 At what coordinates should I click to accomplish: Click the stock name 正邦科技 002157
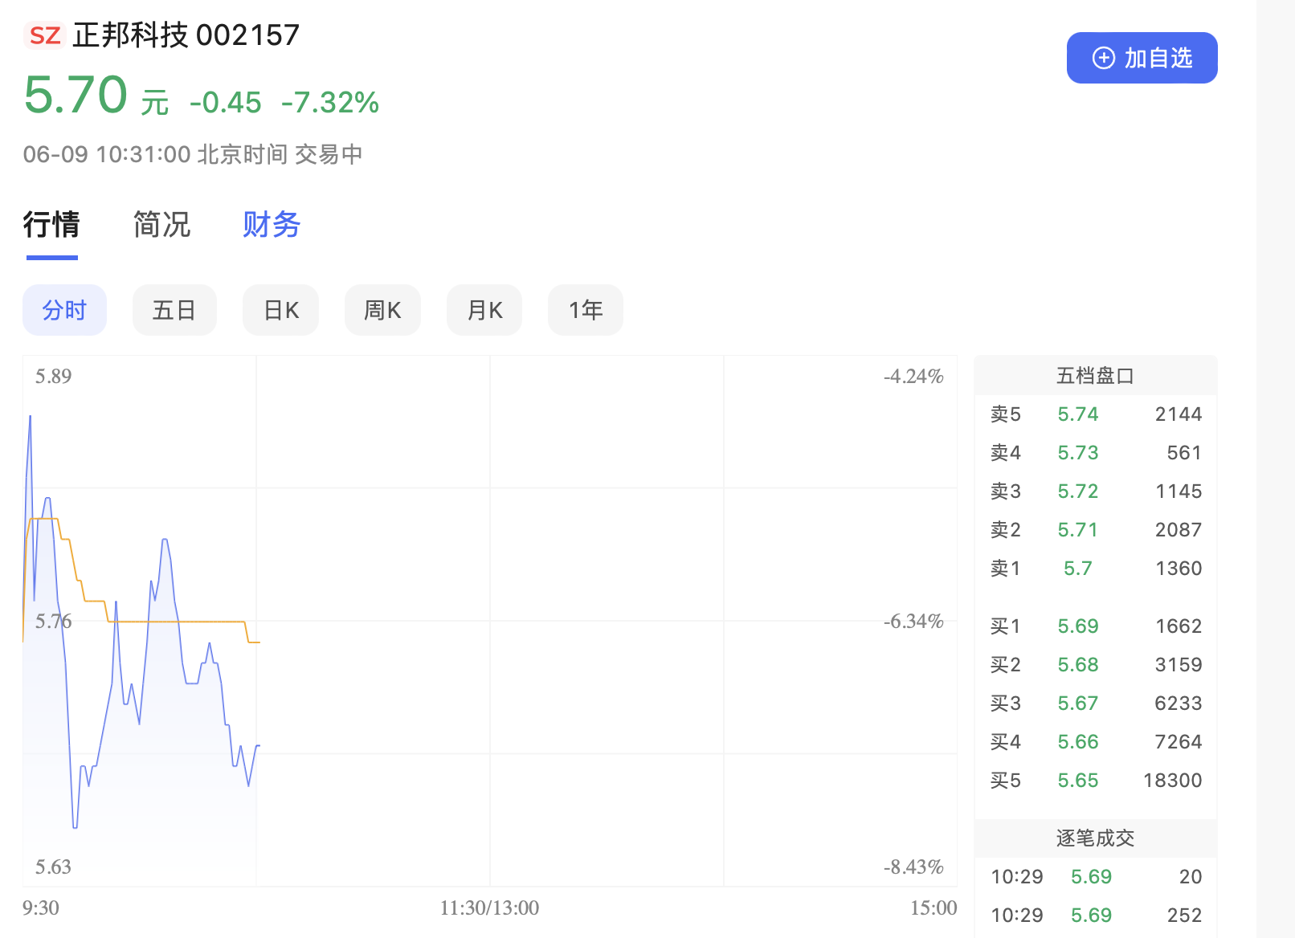click(x=186, y=35)
